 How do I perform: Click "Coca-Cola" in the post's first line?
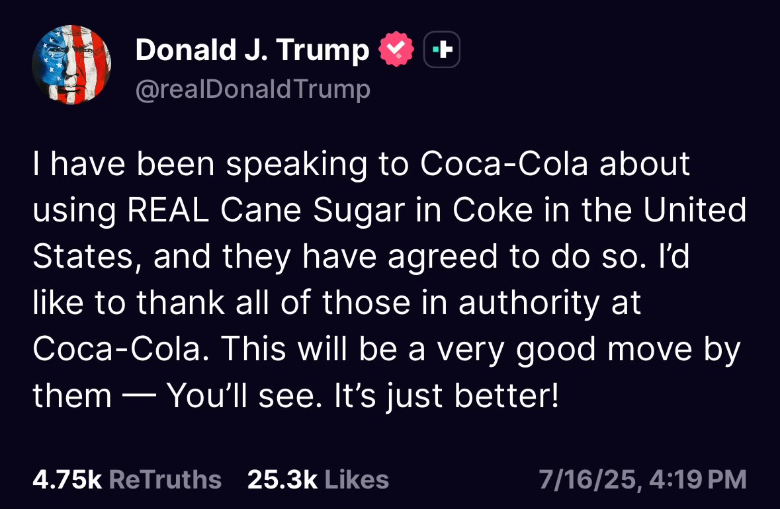pyautogui.click(x=503, y=165)
